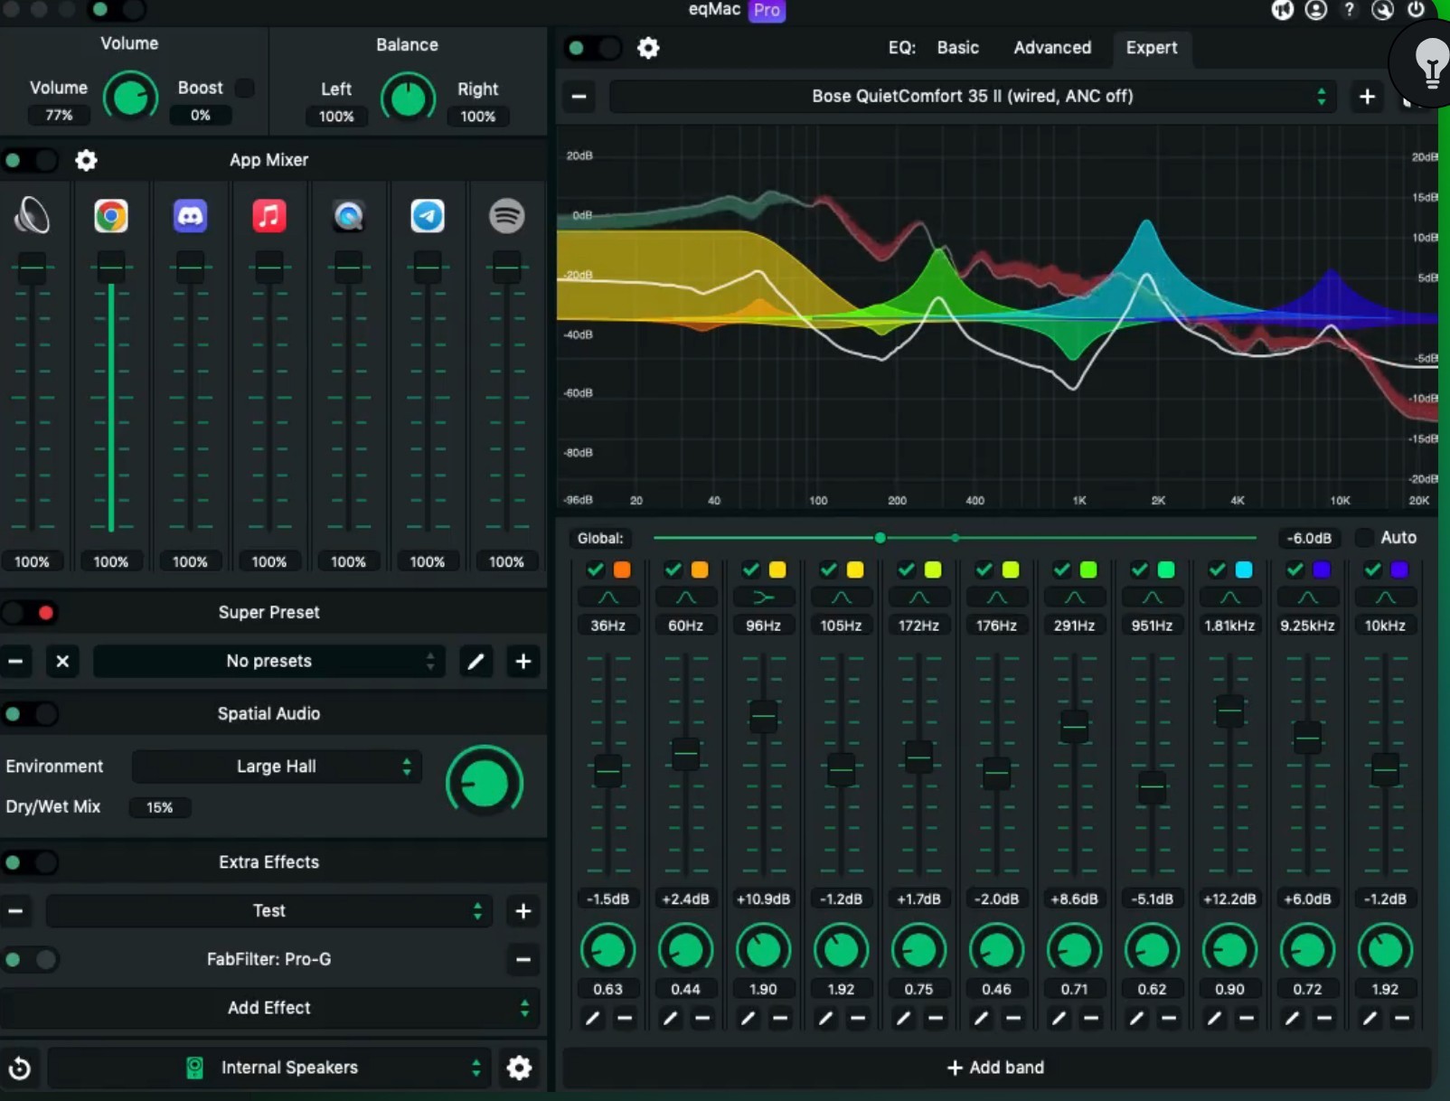Screen dimensions: 1450x1101
Task: Uncheck the 36Hz band enable checkbox
Action: click(x=595, y=569)
